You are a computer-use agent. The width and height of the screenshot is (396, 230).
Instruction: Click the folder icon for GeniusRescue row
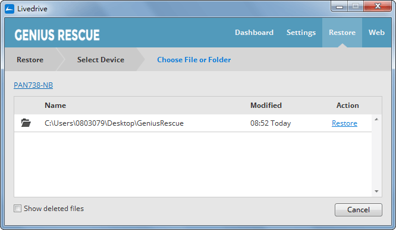[26, 123]
